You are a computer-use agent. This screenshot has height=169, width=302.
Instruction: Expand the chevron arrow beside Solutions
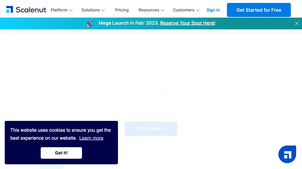point(103,10)
